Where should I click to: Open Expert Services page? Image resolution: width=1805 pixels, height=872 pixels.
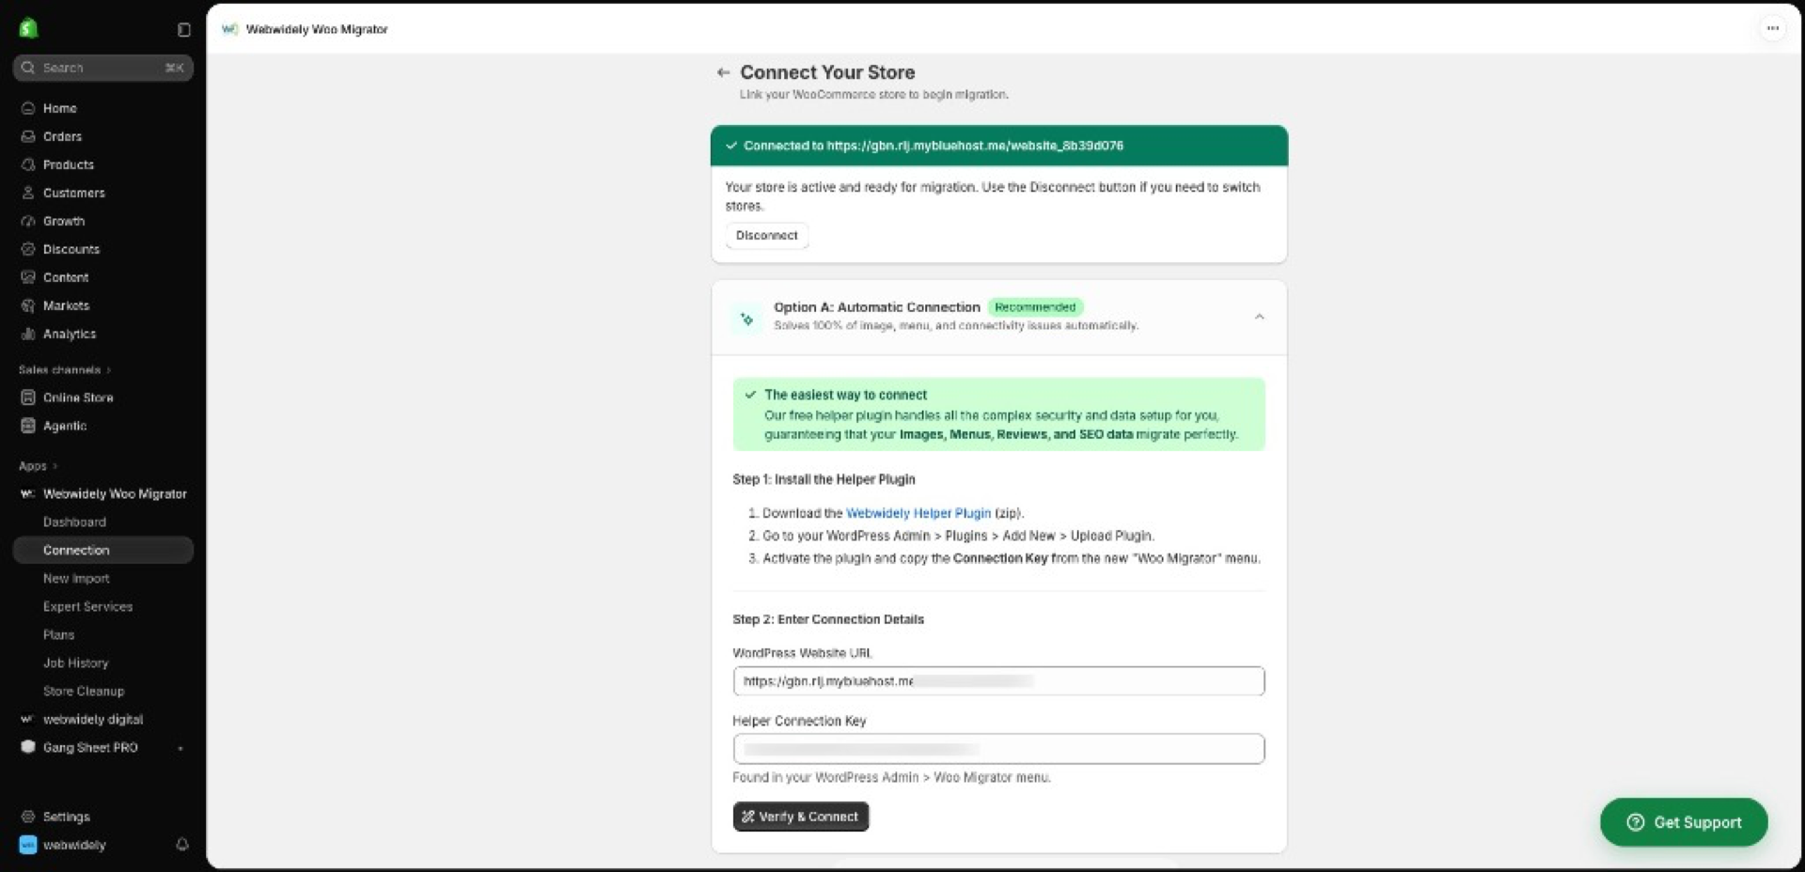pyautogui.click(x=87, y=606)
